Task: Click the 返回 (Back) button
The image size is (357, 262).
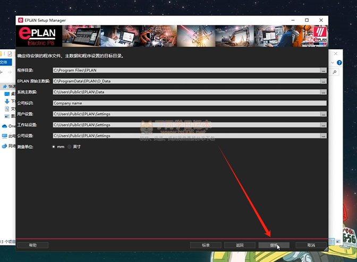Action: click(x=240, y=246)
